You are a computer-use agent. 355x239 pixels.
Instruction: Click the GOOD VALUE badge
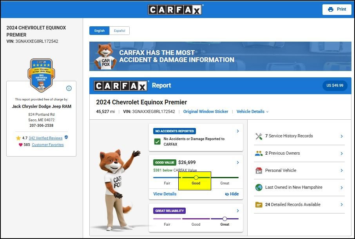point(165,162)
